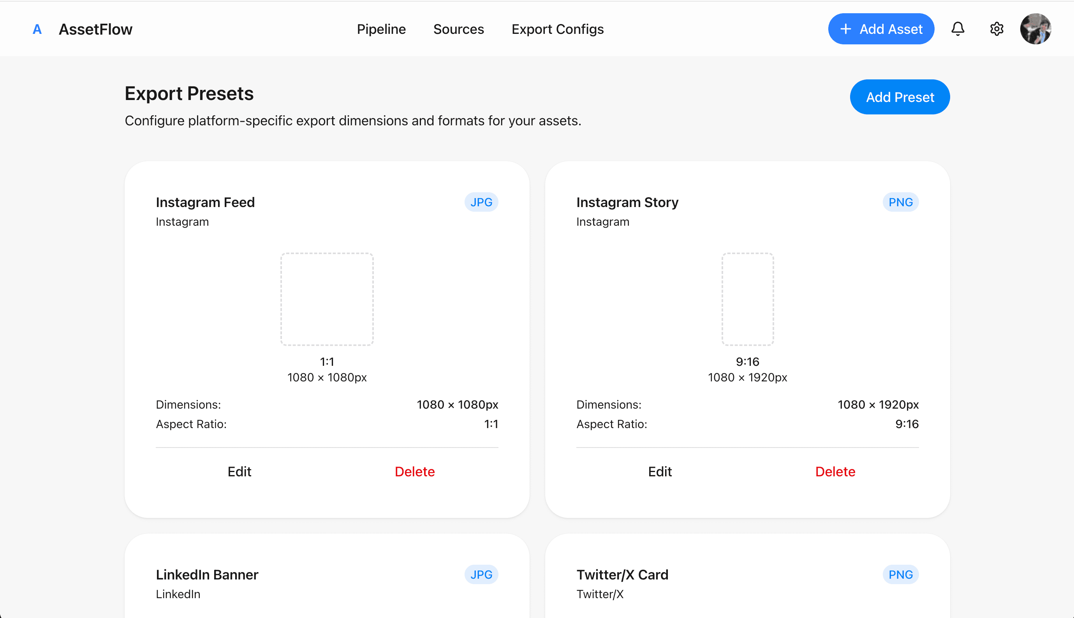Open notifications bell
This screenshot has width=1074, height=618.
pos(958,29)
